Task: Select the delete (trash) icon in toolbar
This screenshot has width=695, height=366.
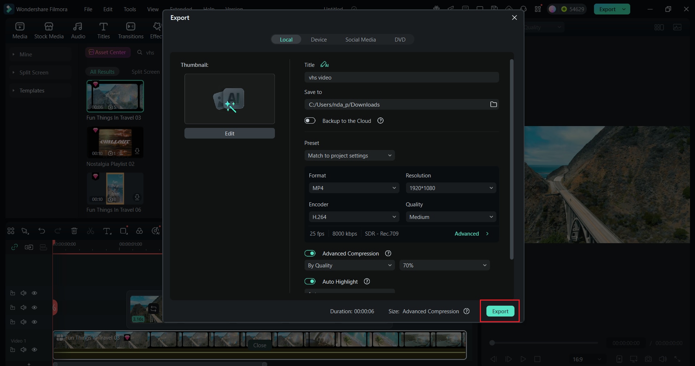Action: coord(74,231)
